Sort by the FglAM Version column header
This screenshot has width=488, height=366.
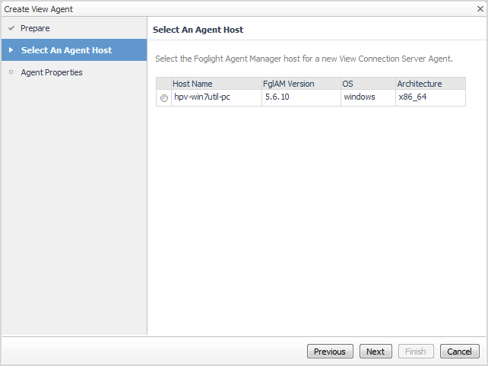click(x=290, y=84)
